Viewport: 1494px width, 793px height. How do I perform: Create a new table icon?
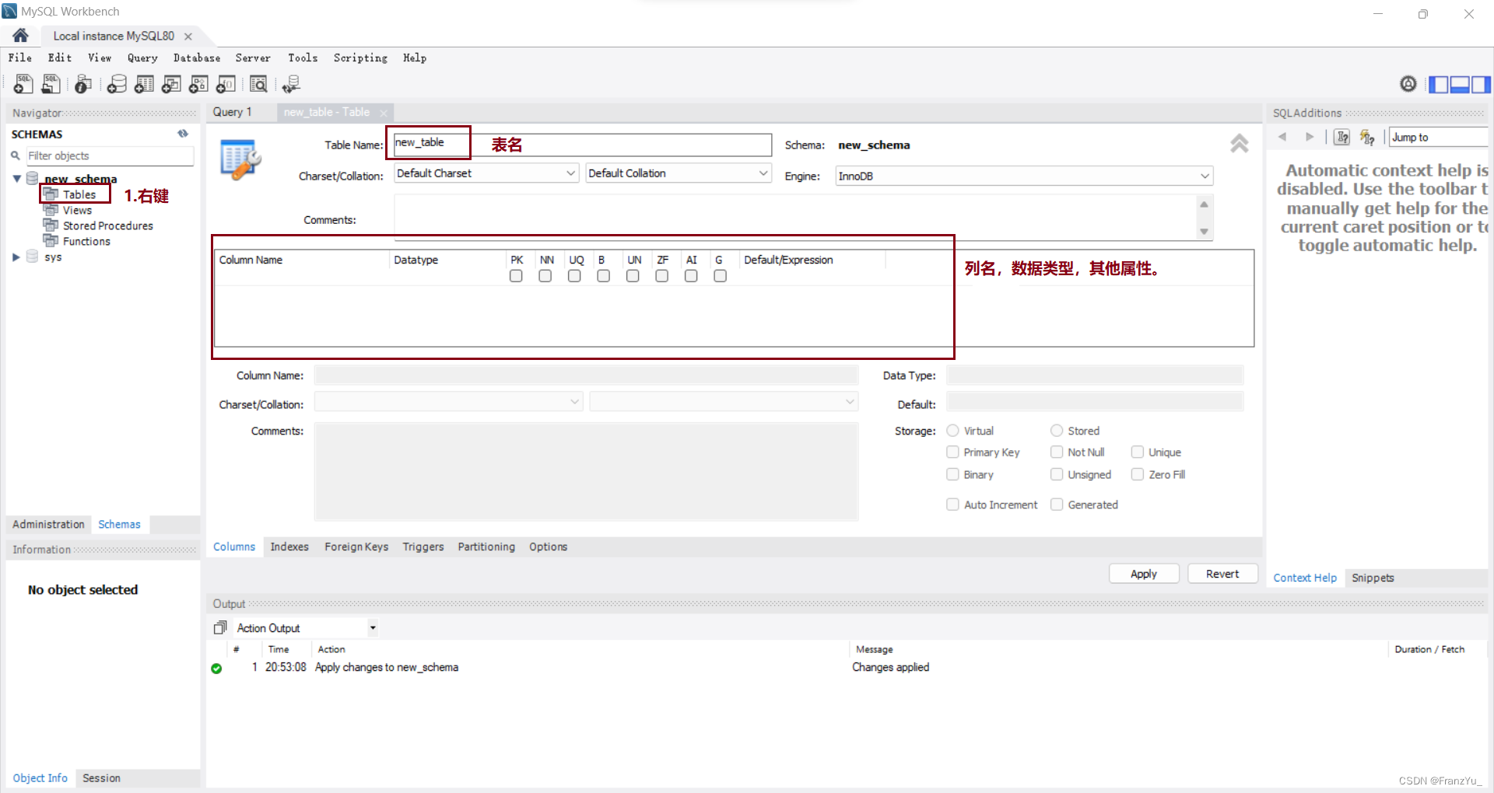click(x=144, y=84)
